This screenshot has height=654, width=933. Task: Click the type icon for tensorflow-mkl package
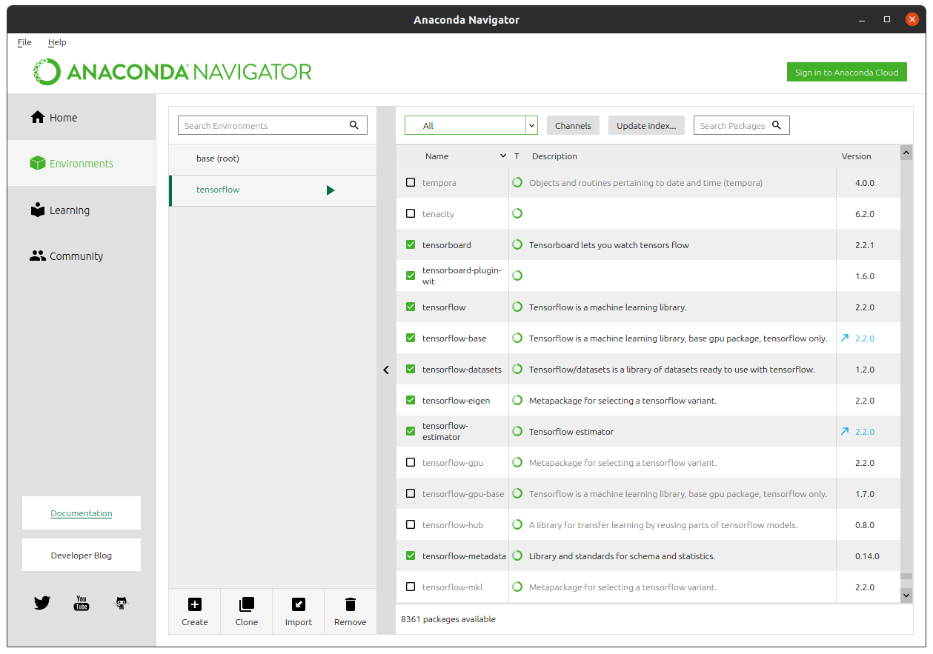click(x=517, y=587)
